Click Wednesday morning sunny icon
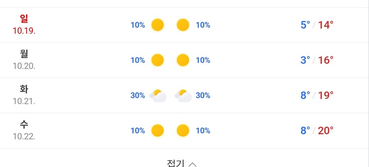 tap(157, 131)
